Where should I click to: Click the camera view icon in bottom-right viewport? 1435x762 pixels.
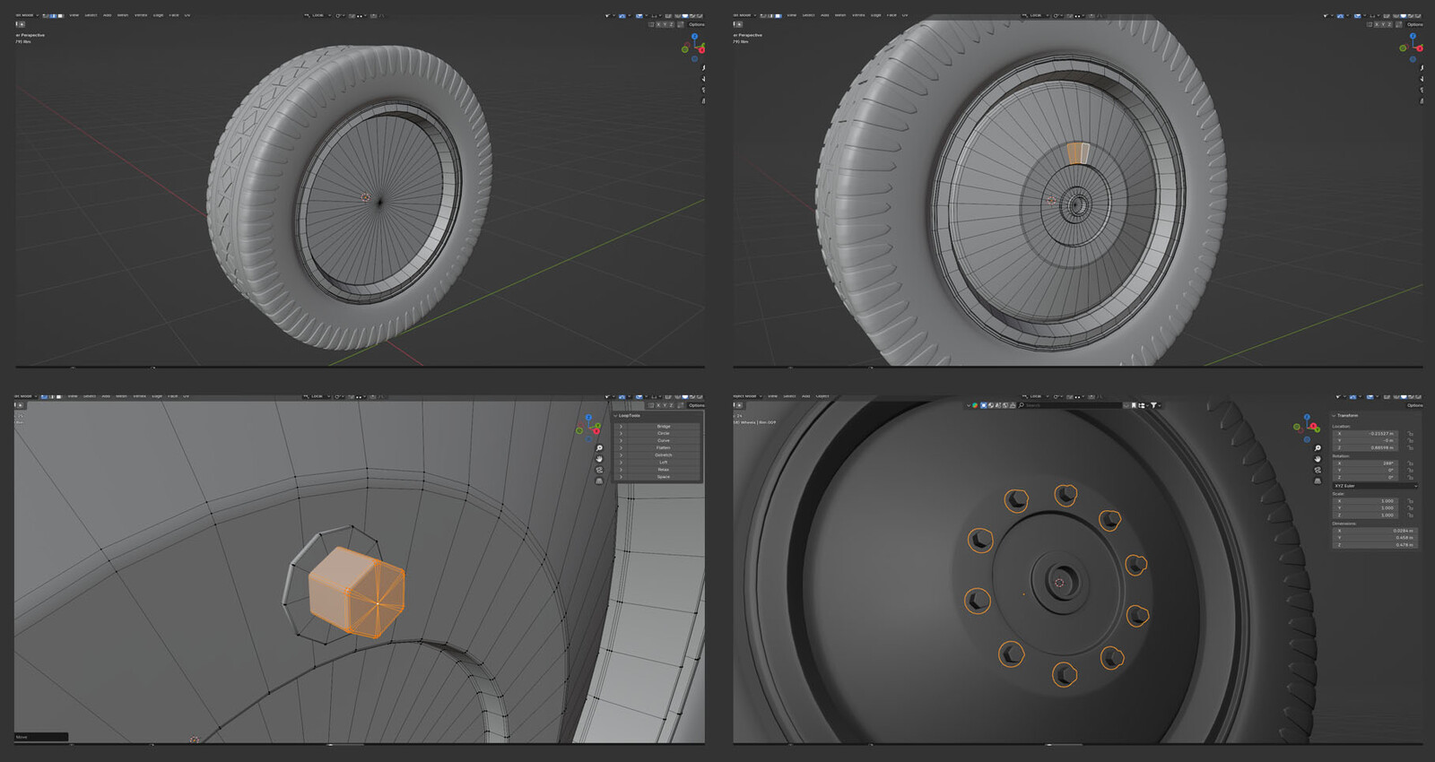click(x=1318, y=470)
